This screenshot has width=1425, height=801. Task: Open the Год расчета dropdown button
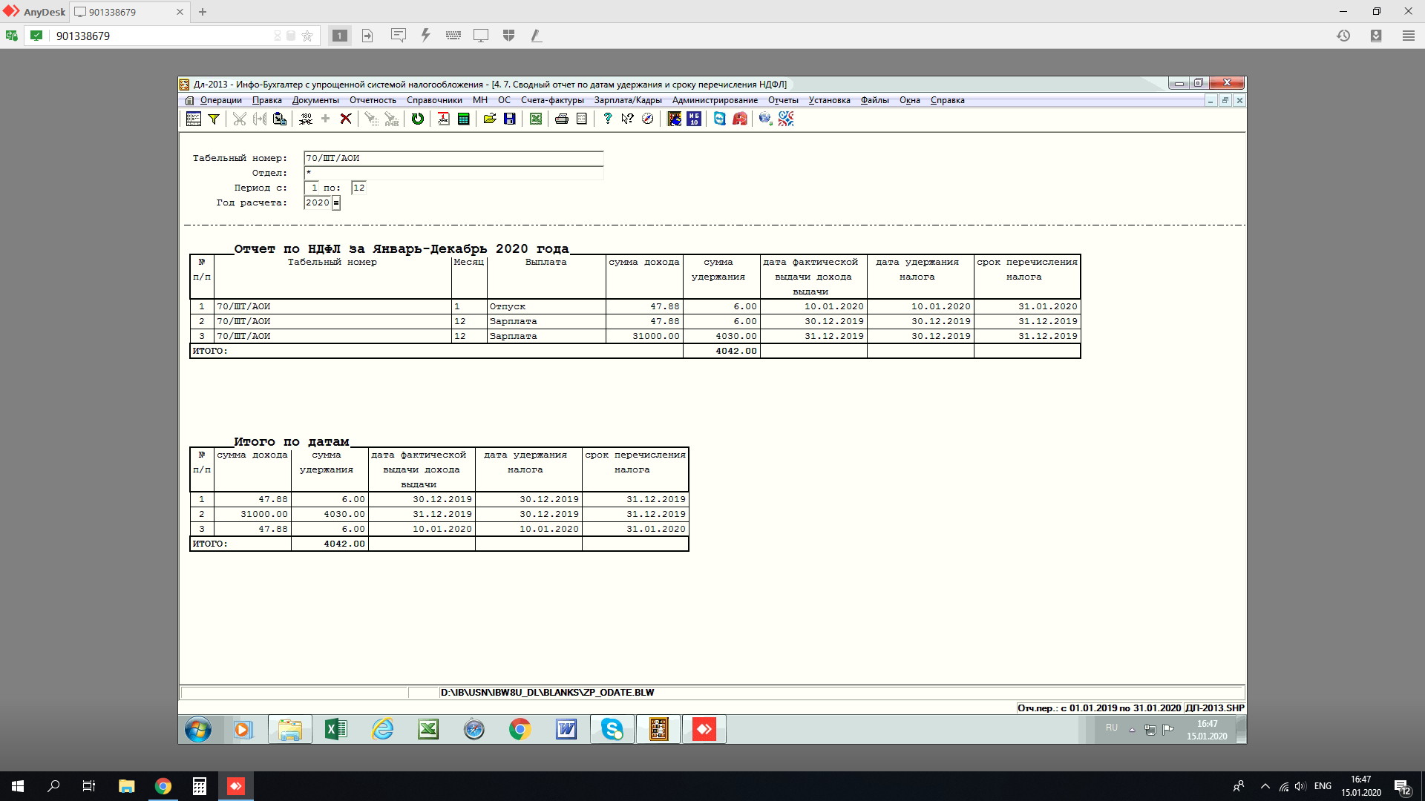pos(336,202)
